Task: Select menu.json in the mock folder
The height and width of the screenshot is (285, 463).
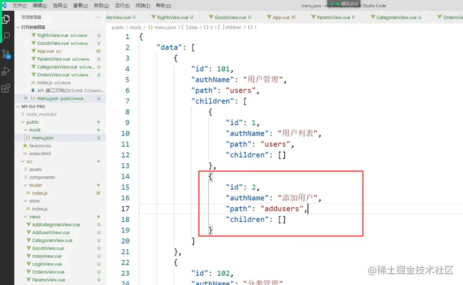Action: (60, 138)
